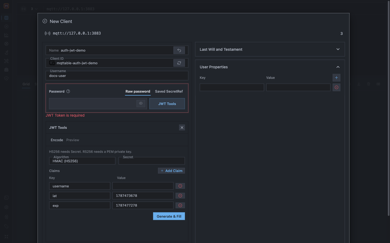Click the username claim key field
The width and height of the screenshot is (390, 243).
point(80,186)
